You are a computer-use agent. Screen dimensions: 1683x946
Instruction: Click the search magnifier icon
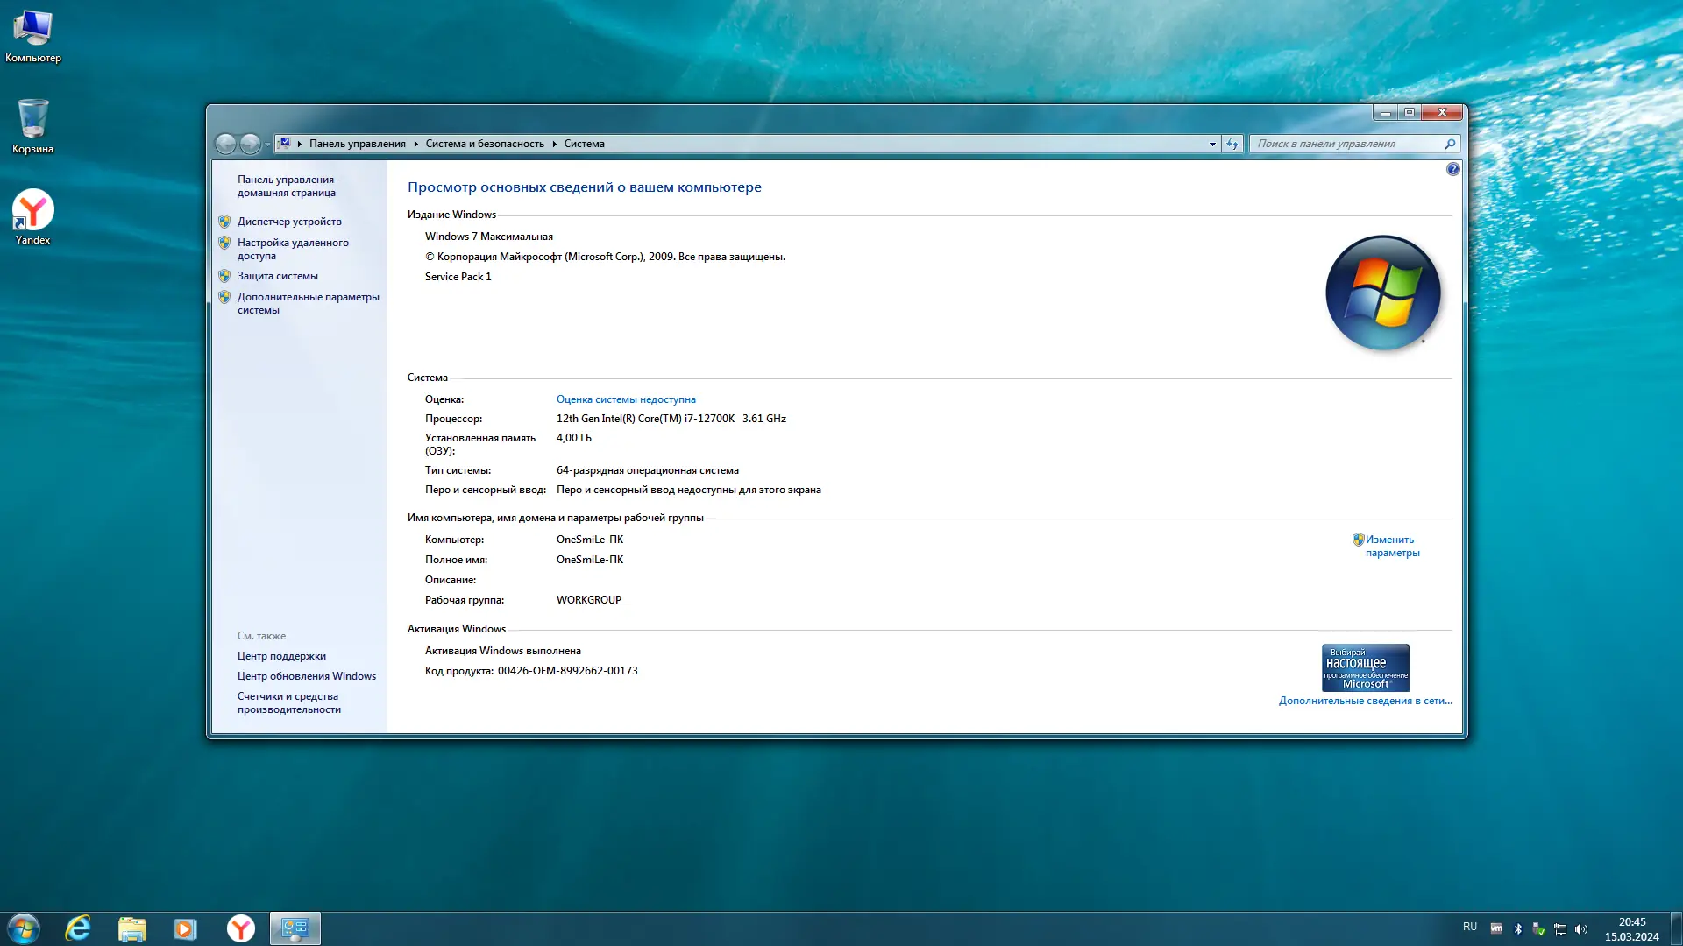[1450, 144]
